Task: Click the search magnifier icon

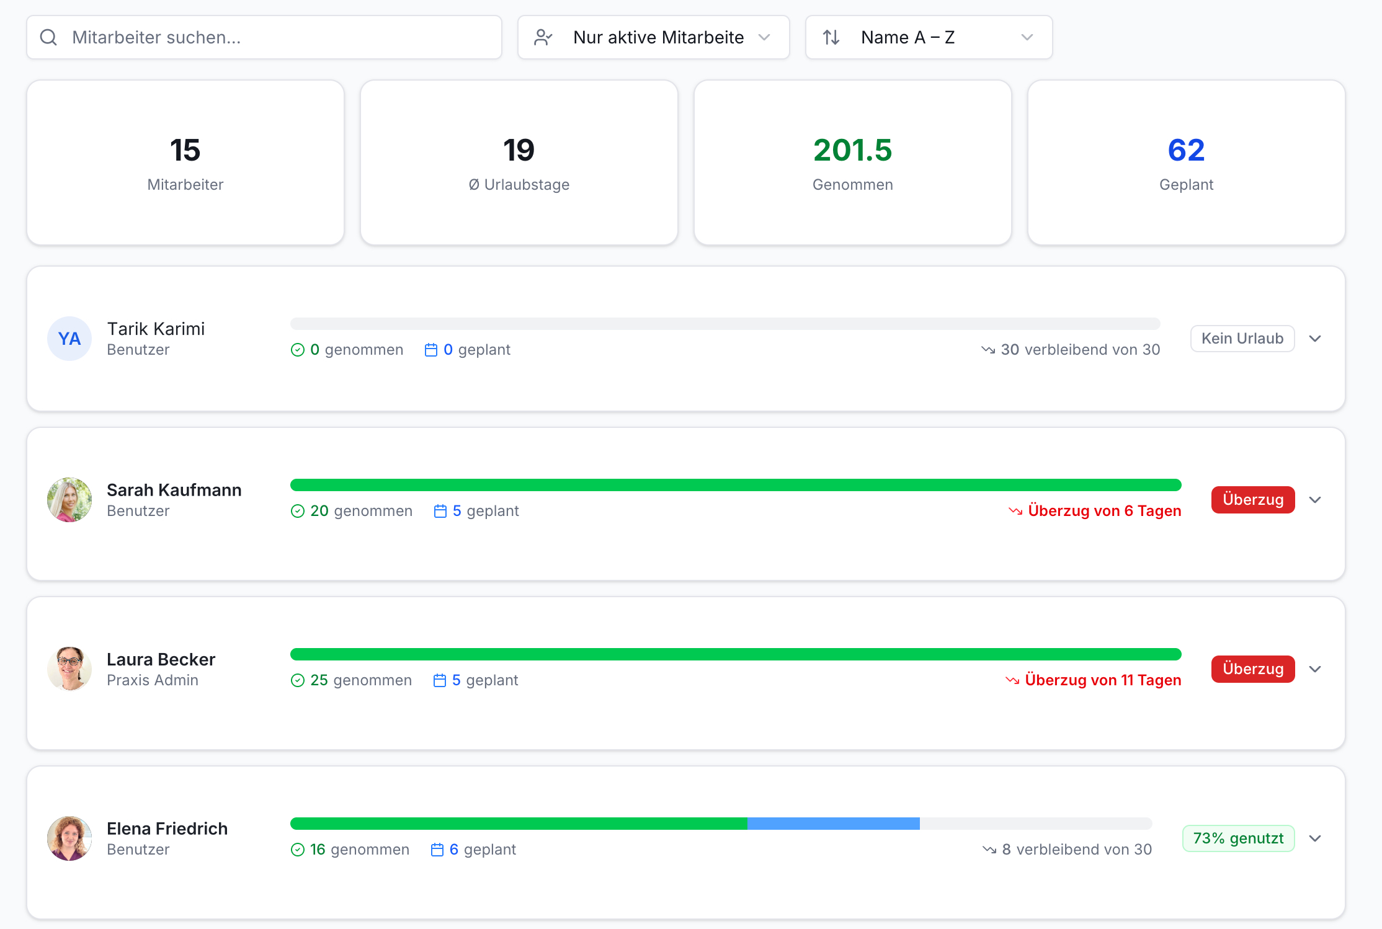Action: (48, 37)
